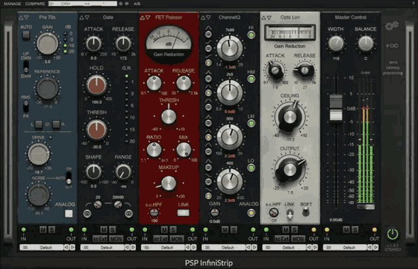Flip the UP/DWN switch in Pre 70s
The image size is (418, 269).
(25, 67)
